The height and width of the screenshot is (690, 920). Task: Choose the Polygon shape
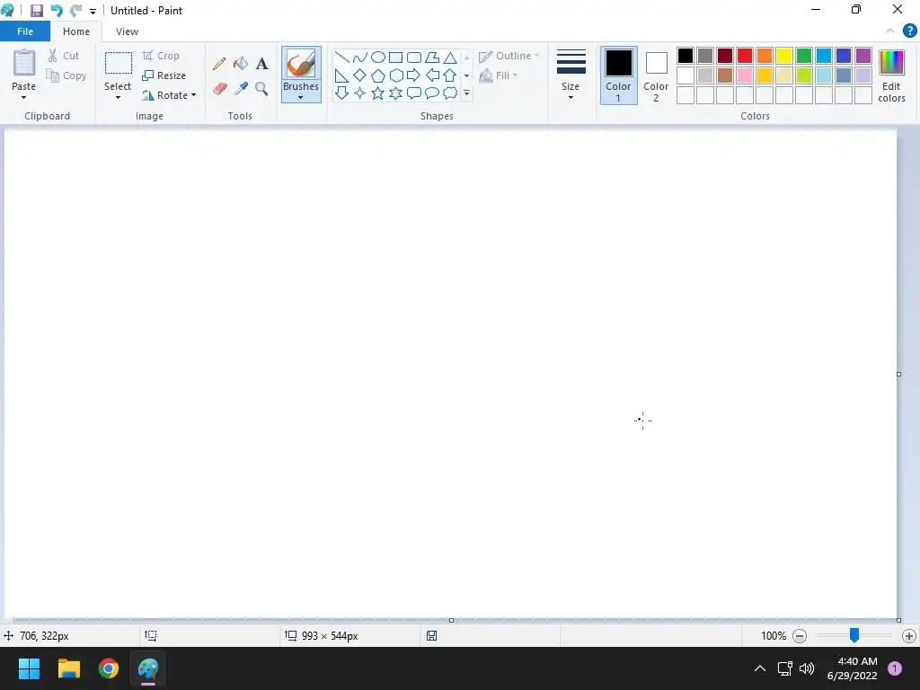(432, 57)
